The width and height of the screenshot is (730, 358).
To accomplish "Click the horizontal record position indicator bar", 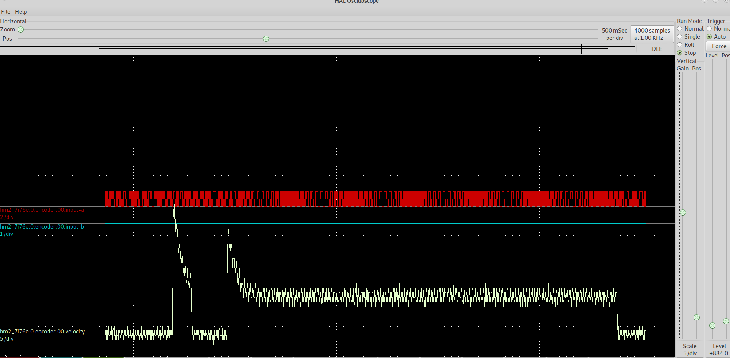I will point(317,49).
